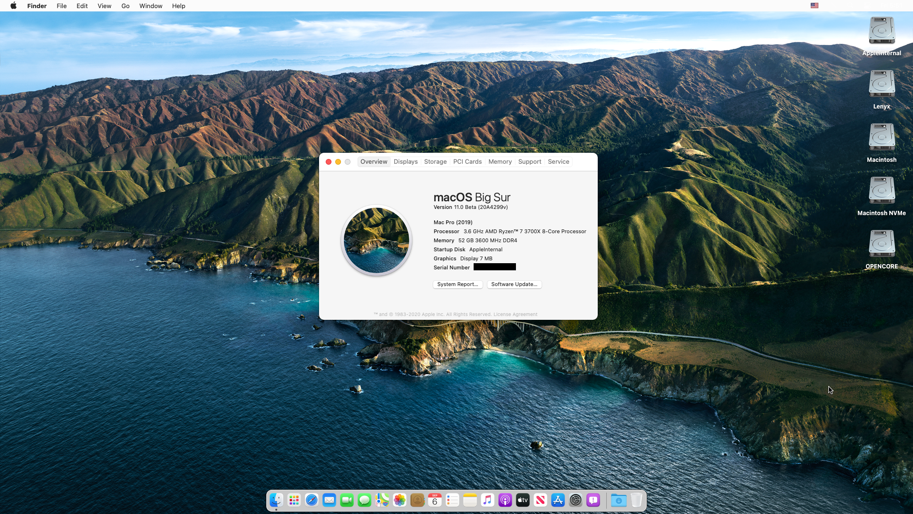The image size is (913, 514).
Task: Select the Overview tab
Action: click(374, 162)
